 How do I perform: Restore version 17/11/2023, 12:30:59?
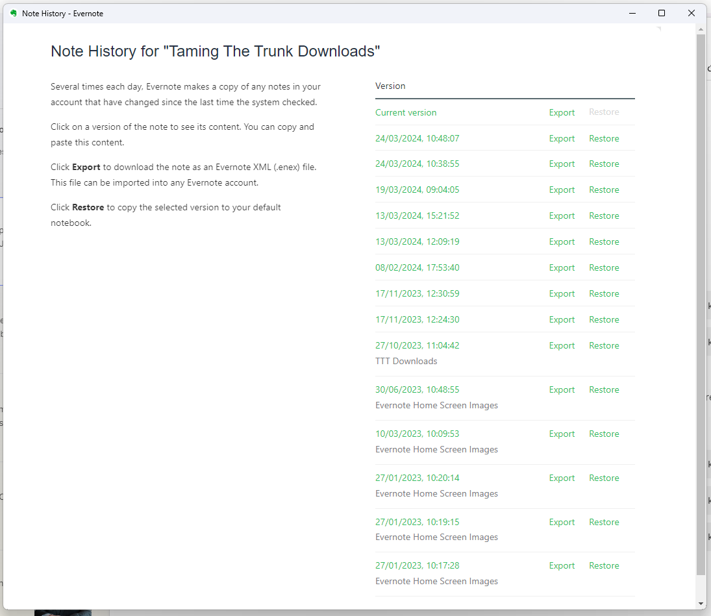coord(603,294)
